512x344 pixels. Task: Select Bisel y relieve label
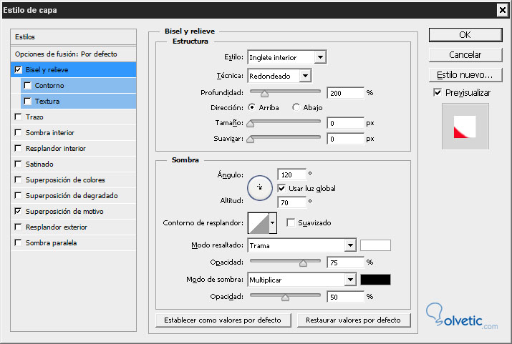point(47,70)
